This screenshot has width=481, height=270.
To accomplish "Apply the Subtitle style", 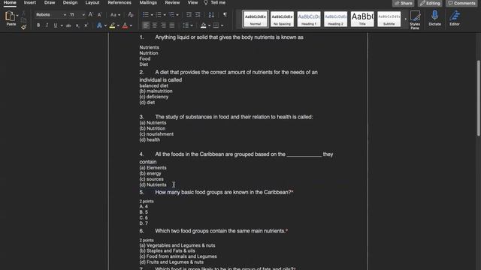I will tap(389, 19).
